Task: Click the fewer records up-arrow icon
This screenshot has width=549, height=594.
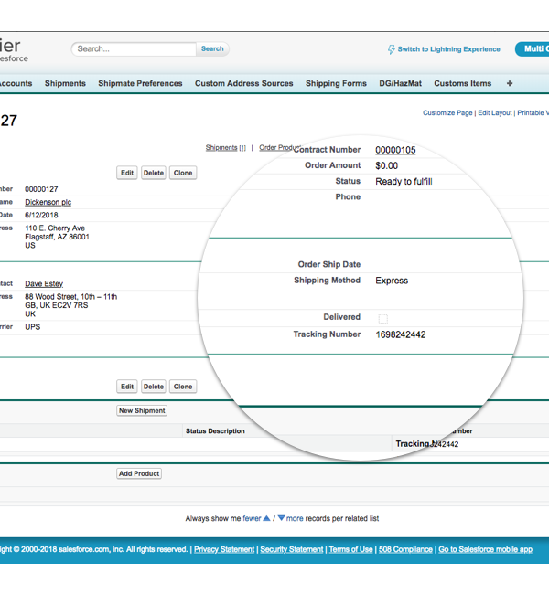Action: pyautogui.click(x=266, y=518)
